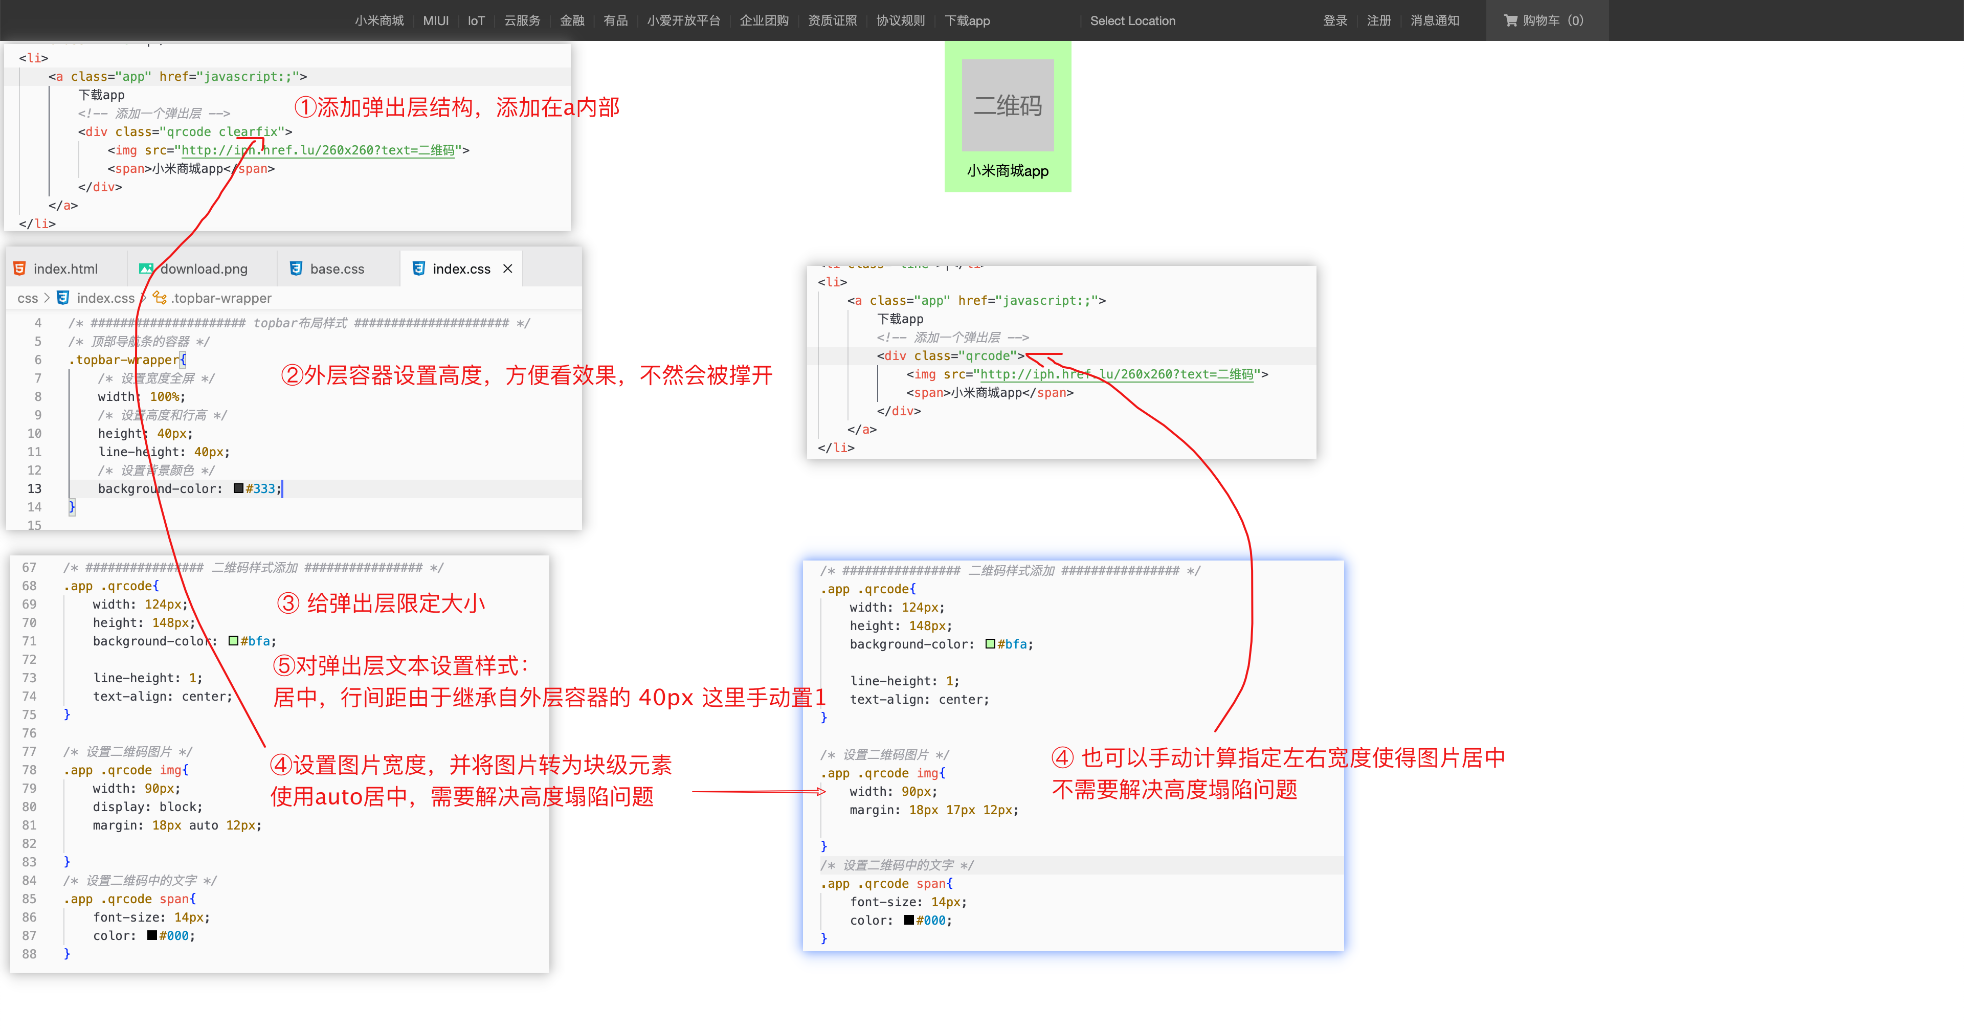Image resolution: width=1964 pixels, height=1029 pixels.
Task: Click the HTML5 icon on index.html tab
Action: 20,269
